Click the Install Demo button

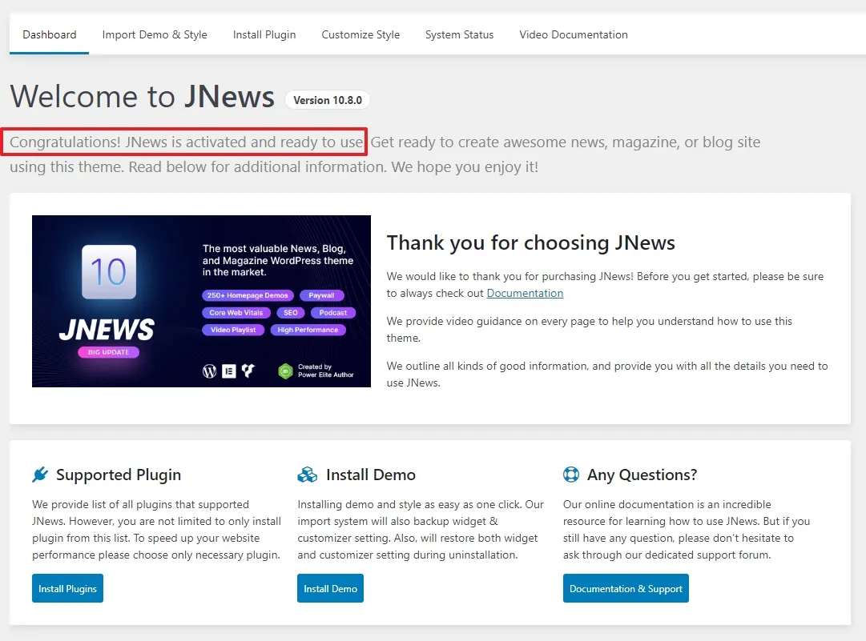pos(330,588)
